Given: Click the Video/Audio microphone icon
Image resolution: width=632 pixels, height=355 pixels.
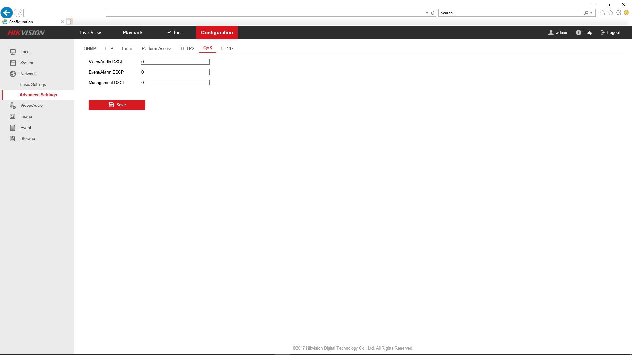Looking at the screenshot, I should point(13,106).
